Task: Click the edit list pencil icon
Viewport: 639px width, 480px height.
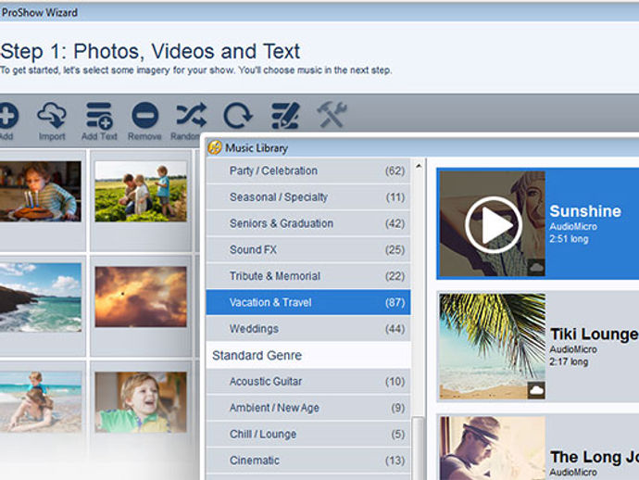Action: (x=285, y=116)
